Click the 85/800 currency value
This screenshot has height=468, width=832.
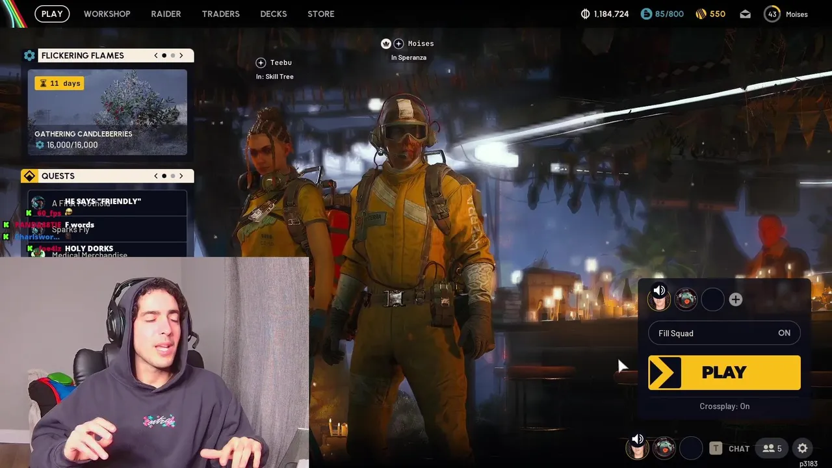[x=669, y=14]
